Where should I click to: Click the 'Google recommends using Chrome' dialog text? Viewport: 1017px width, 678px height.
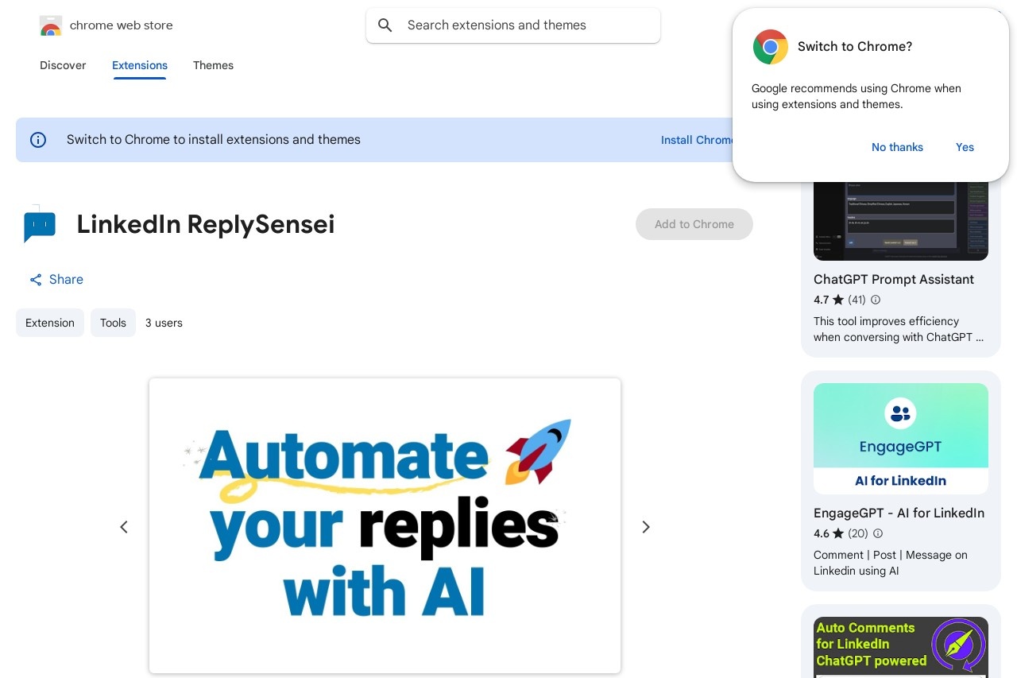857,96
